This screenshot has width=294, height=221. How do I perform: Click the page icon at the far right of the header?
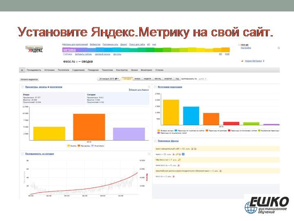tap(278, 48)
